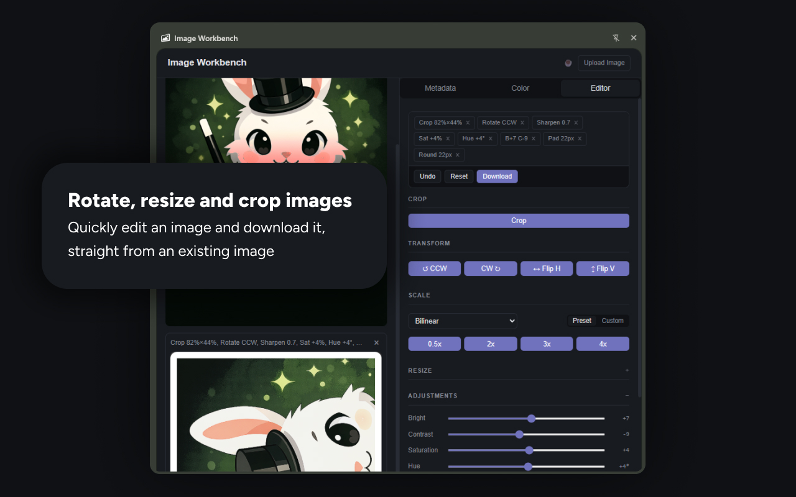The image size is (796, 497).
Task: Close the edited image preview panel
Action: (376, 342)
